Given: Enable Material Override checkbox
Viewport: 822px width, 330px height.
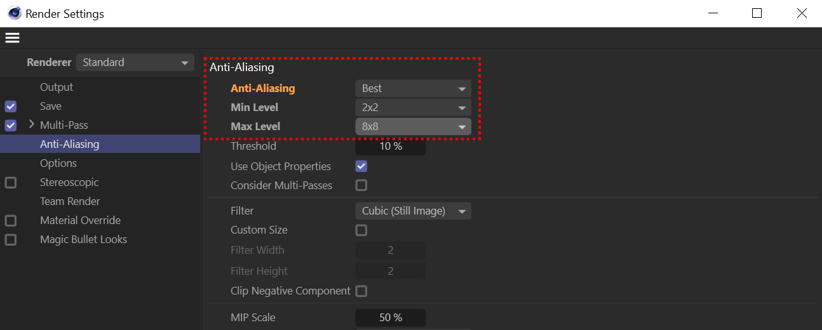Looking at the screenshot, I should coord(11,221).
